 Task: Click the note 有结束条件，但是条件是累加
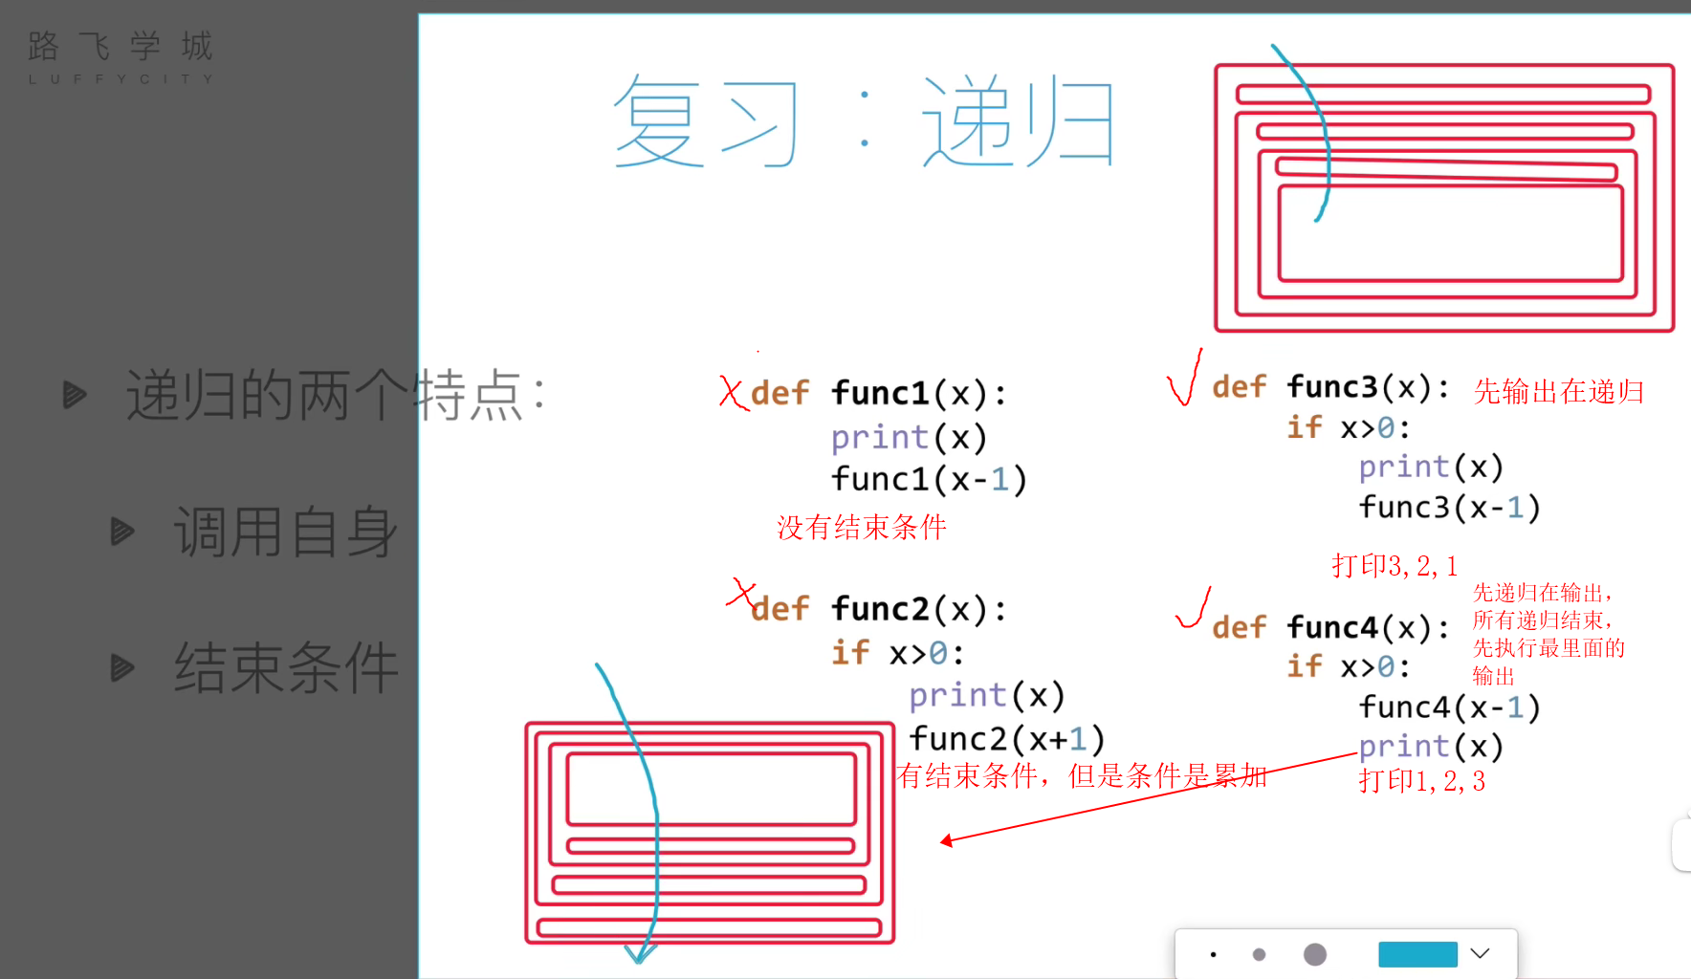click(1082, 775)
